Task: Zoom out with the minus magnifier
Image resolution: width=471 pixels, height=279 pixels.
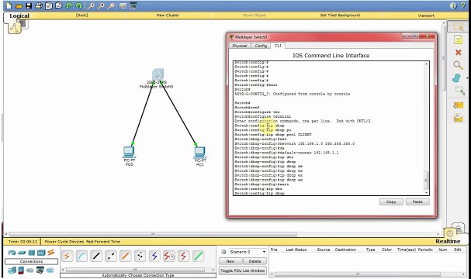Action: coord(111,5)
